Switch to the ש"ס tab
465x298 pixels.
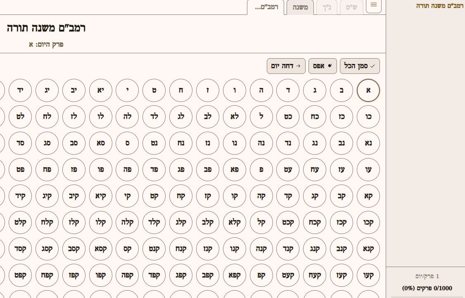[x=351, y=7]
